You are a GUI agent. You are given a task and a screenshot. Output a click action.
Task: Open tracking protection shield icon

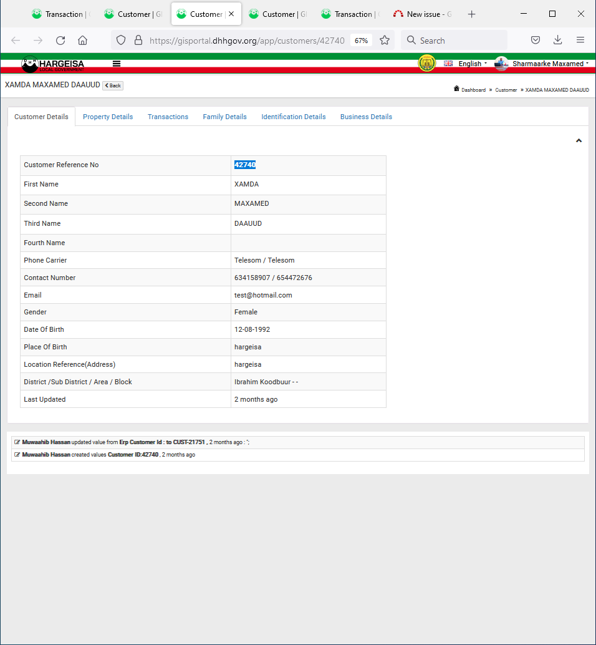coord(121,41)
